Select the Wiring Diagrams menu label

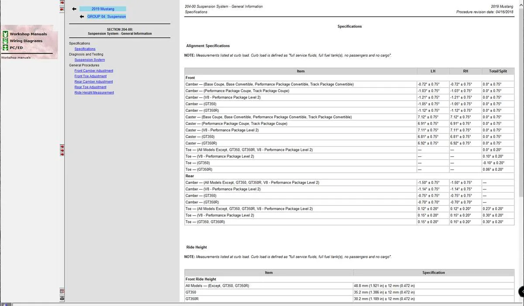[x=26, y=41]
